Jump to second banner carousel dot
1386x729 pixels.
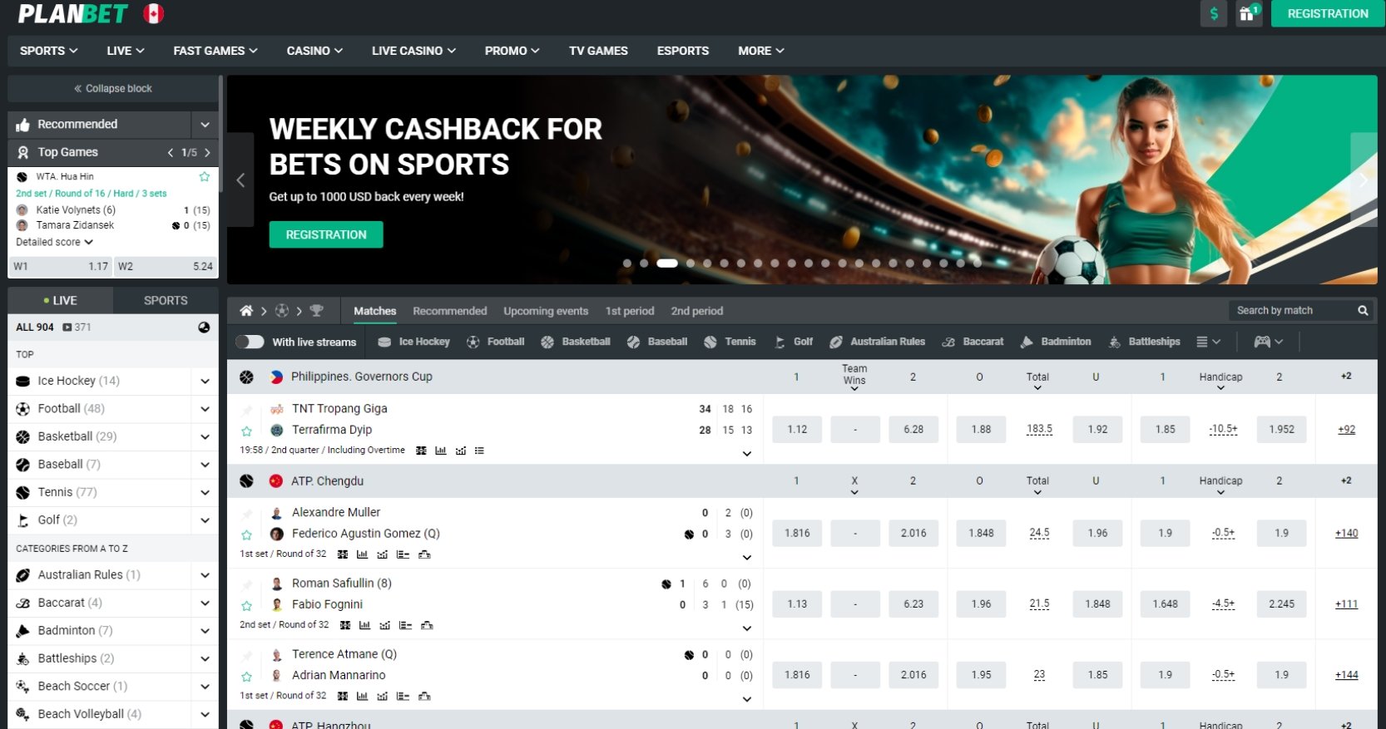pyautogui.click(x=644, y=264)
